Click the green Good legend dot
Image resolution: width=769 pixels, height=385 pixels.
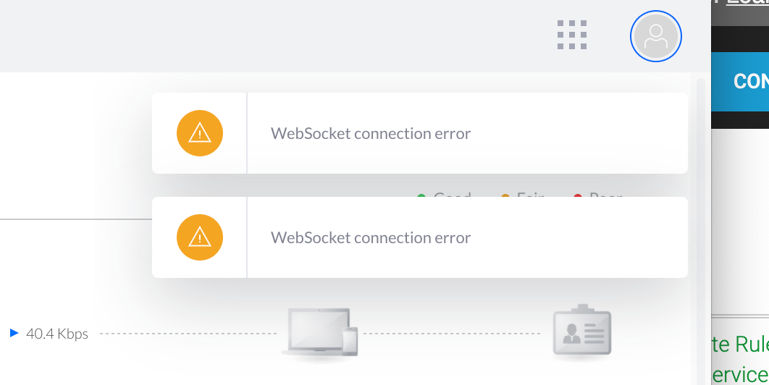pyautogui.click(x=421, y=195)
